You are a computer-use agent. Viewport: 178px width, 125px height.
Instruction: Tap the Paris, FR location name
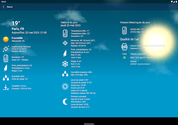coord(18,29)
